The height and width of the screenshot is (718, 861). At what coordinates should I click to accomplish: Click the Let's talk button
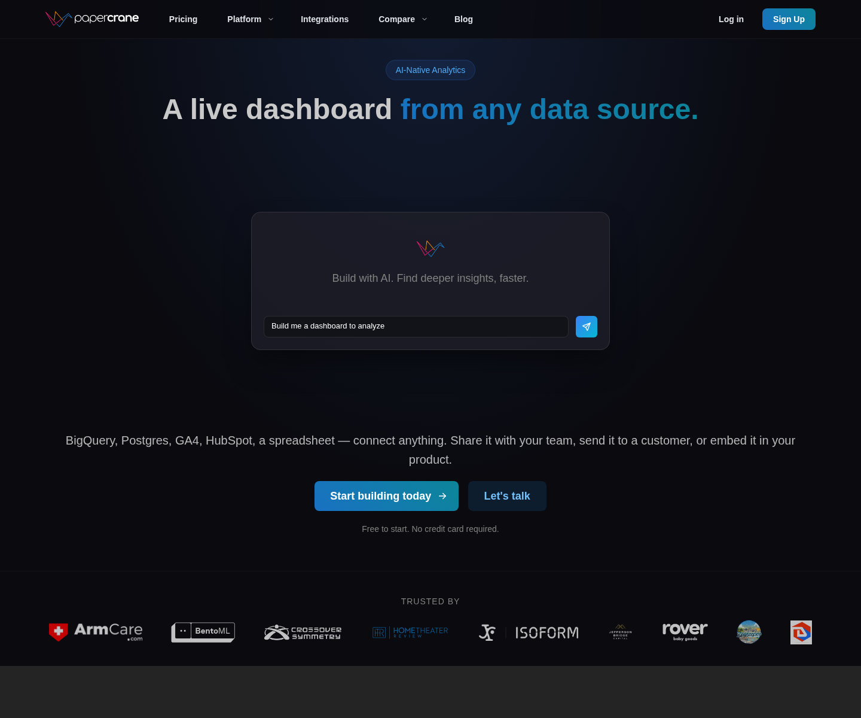click(507, 496)
